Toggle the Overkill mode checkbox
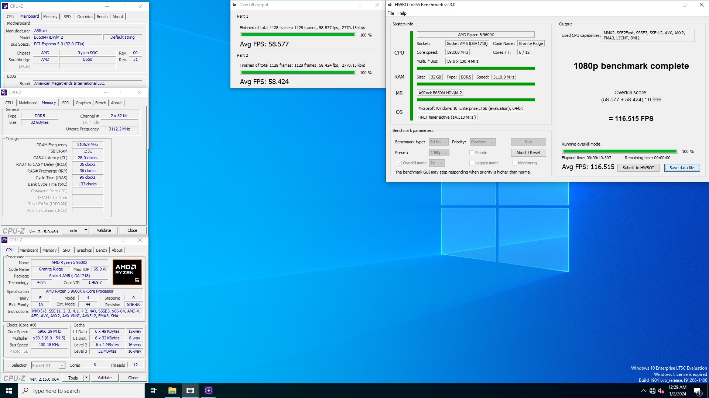The width and height of the screenshot is (709, 398). 399,163
